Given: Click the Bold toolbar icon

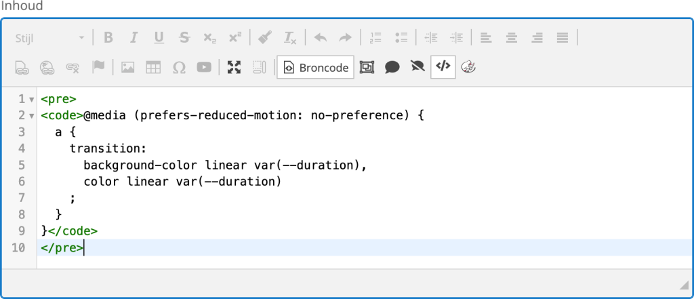Looking at the screenshot, I should click(x=108, y=38).
